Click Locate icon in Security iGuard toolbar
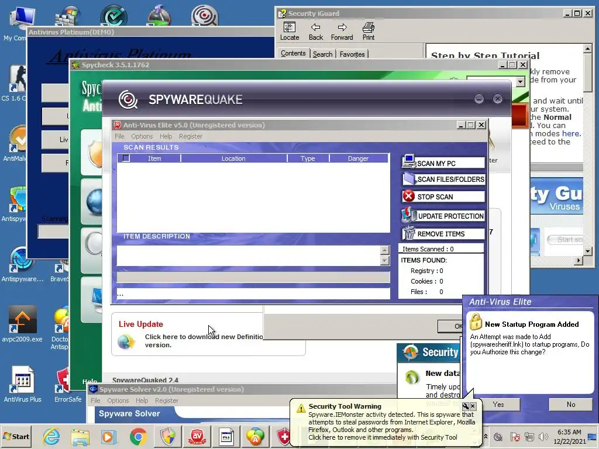The width and height of the screenshot is (599, 449). tap(290, 32)
